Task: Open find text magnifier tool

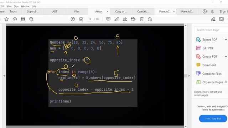Action: click(31, 19)
